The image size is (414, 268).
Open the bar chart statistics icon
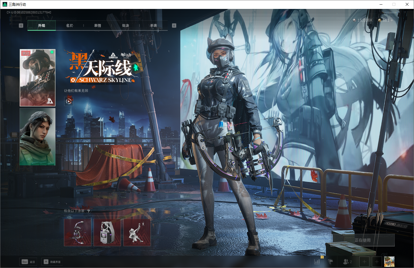[x=317, y=262]
